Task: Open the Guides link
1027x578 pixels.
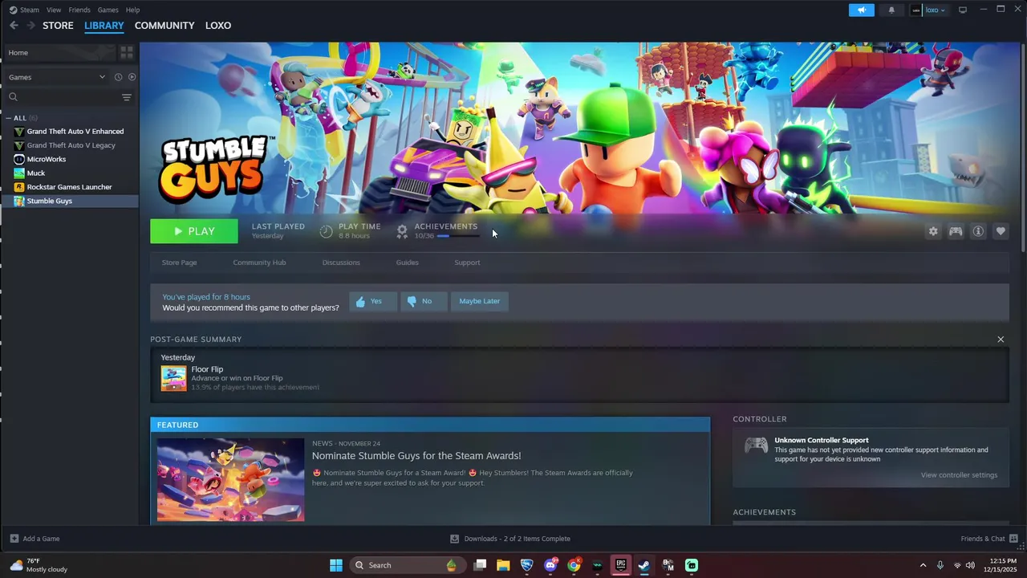Action: [x=407, y=263]
